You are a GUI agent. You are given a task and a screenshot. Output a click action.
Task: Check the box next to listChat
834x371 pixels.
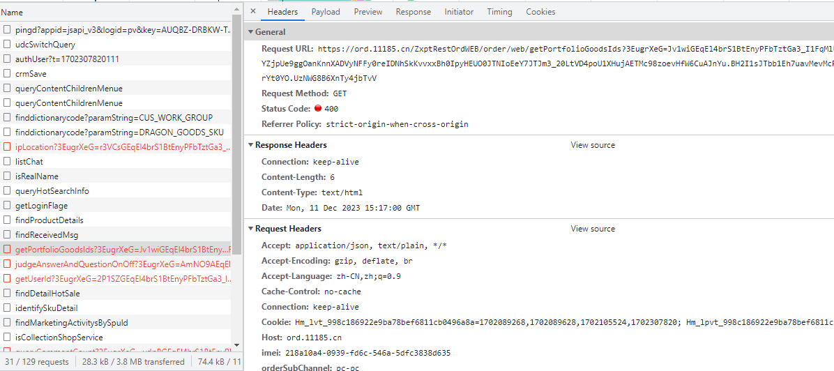[x=7, y=162]
